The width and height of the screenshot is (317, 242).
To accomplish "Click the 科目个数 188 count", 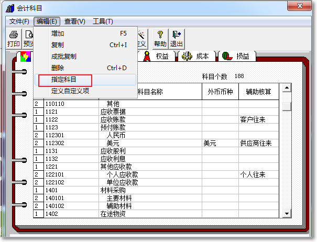I will pos(223,76).
